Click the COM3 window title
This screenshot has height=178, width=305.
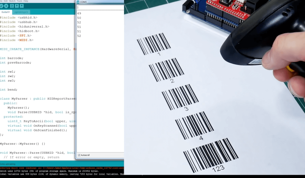(84, 2)
